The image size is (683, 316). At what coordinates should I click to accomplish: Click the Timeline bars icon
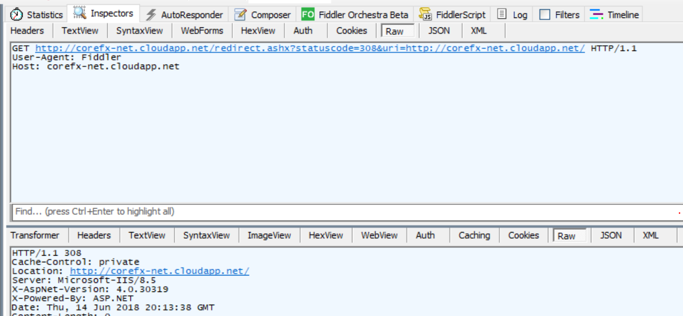[x=597, y=15]
